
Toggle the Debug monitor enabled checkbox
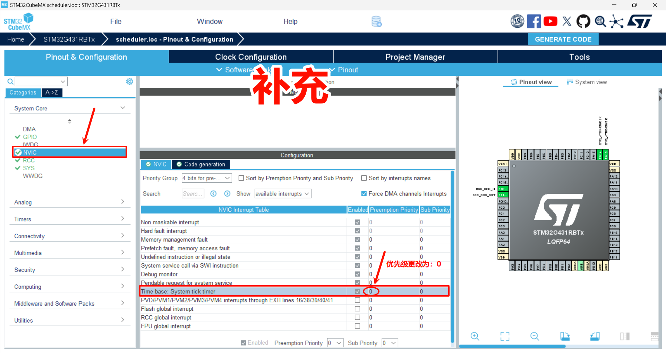coord(357,274)
